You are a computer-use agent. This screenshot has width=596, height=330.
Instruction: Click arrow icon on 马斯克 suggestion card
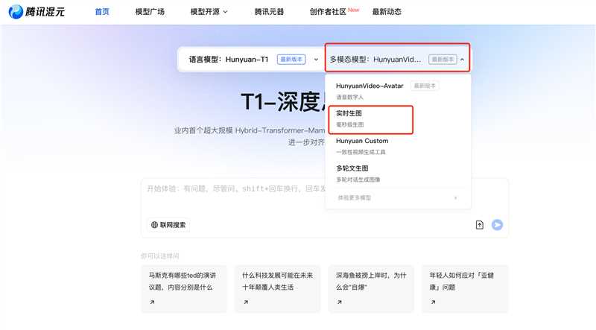(x=152, y=302)
